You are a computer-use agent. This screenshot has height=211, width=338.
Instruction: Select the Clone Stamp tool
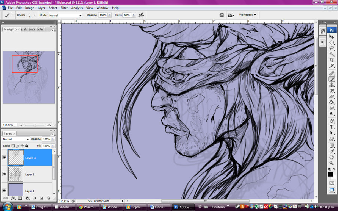(x=332, y=85)
